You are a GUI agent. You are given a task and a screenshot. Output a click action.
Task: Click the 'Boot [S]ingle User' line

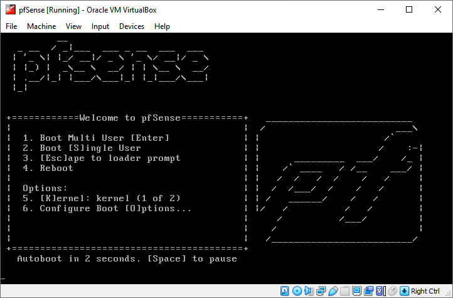click(82, 148)
